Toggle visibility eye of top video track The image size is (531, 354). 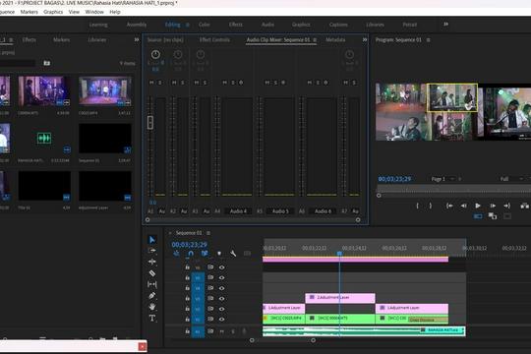(x=222, y=267)
